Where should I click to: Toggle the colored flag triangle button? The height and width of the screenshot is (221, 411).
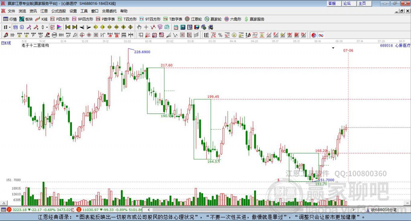pyautogui.click(x=59, y=27)
